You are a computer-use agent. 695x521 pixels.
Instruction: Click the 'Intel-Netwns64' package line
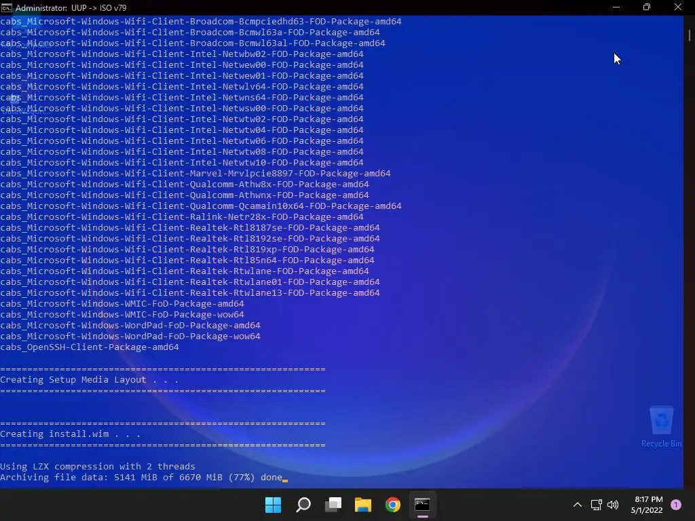(182, 98)
